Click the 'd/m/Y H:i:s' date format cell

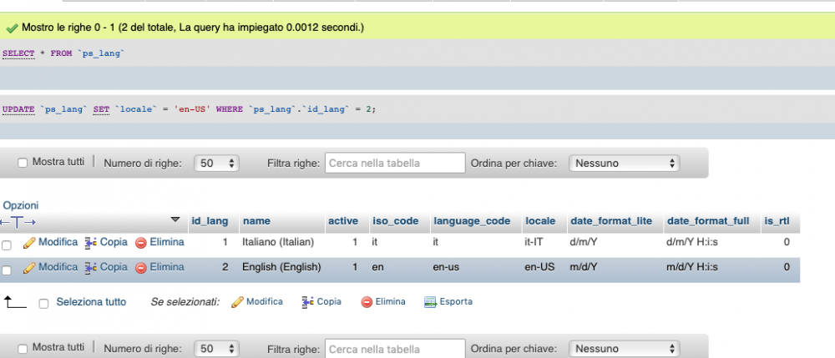(x=691, y=242)
